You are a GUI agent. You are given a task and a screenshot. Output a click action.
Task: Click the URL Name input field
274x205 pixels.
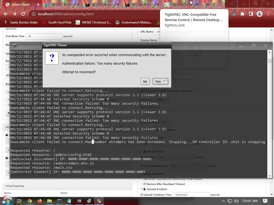[157, 32]
